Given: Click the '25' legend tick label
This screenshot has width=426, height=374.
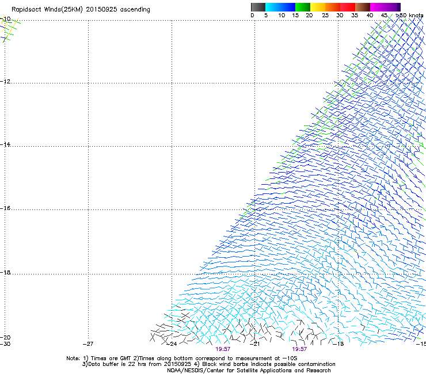Looking at the screenshot, I should 325,16.
